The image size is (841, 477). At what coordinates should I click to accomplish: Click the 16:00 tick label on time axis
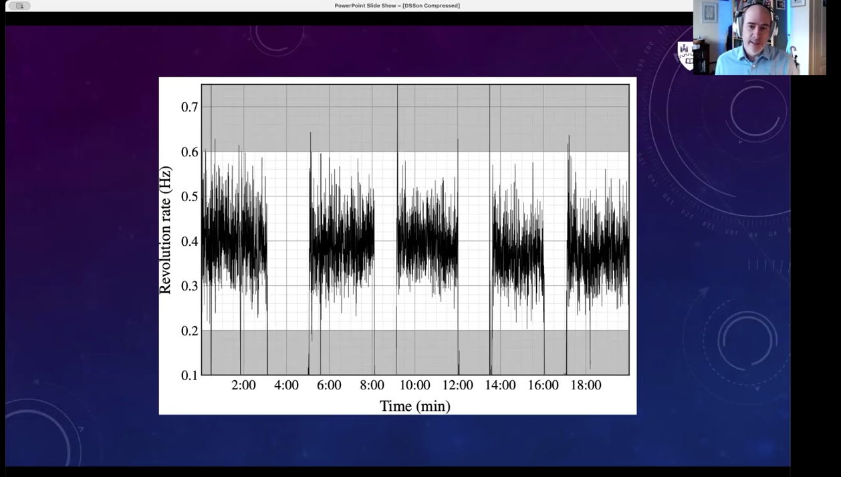coord(543,385)
